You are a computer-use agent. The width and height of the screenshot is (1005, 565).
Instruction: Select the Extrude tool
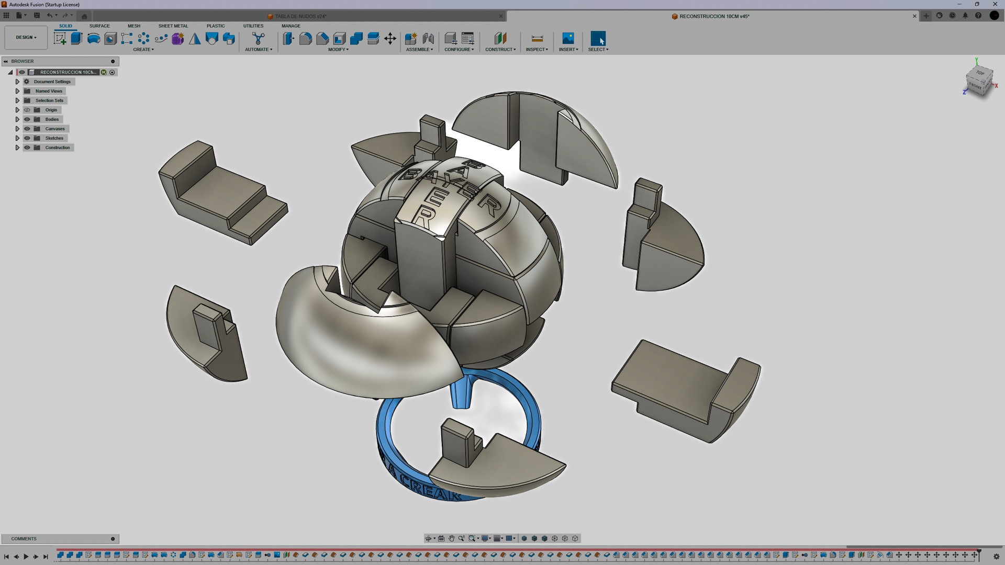coord(76,38)
